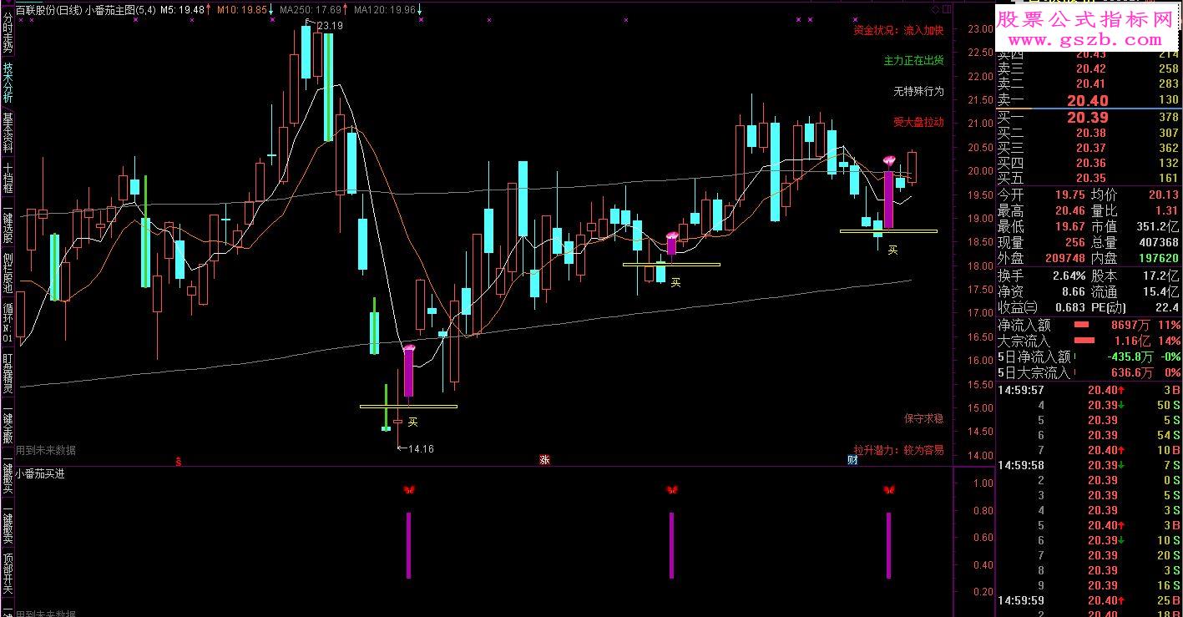Screen dimensions: 1183x617
Task: Click the 卖二 20.41 ask row
Action: click(x=1089, y=83)
